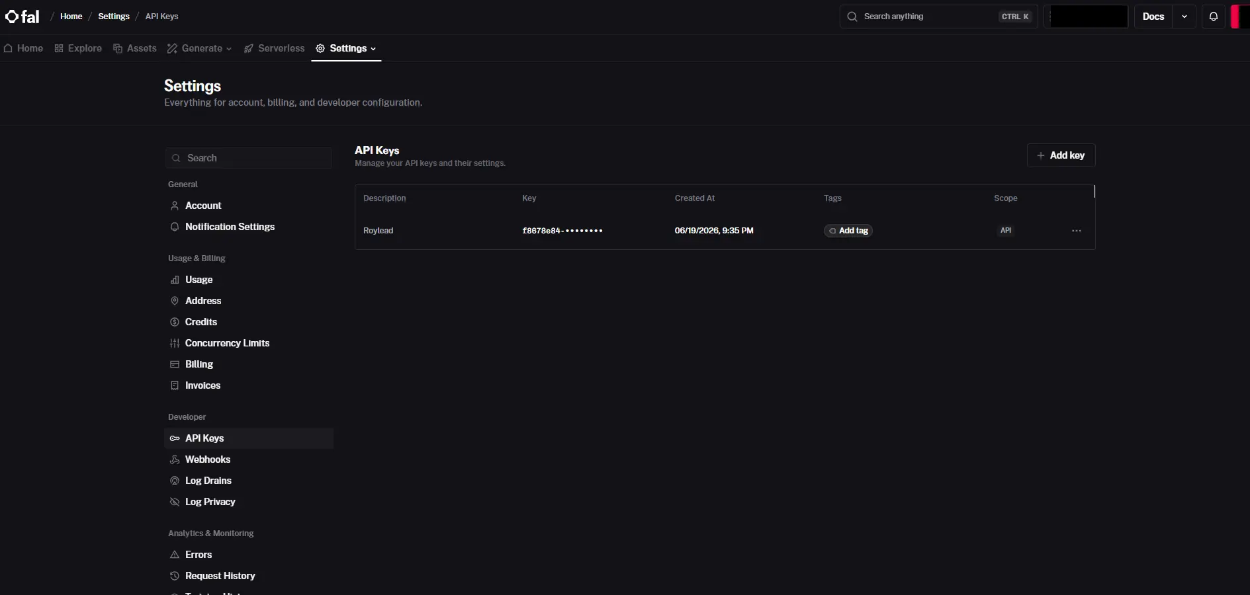Click the Account person icon in sidebar

[175, 206]
